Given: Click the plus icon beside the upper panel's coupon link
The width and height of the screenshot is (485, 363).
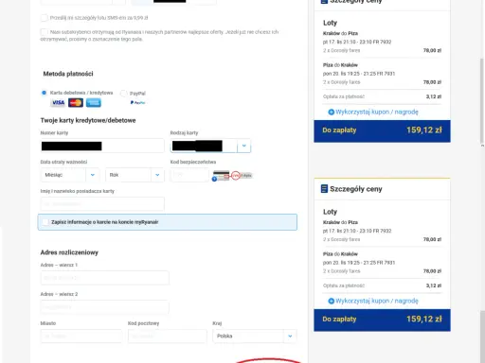Looking at the screenshot, I should pyautogui.click(x=331, y=112).
